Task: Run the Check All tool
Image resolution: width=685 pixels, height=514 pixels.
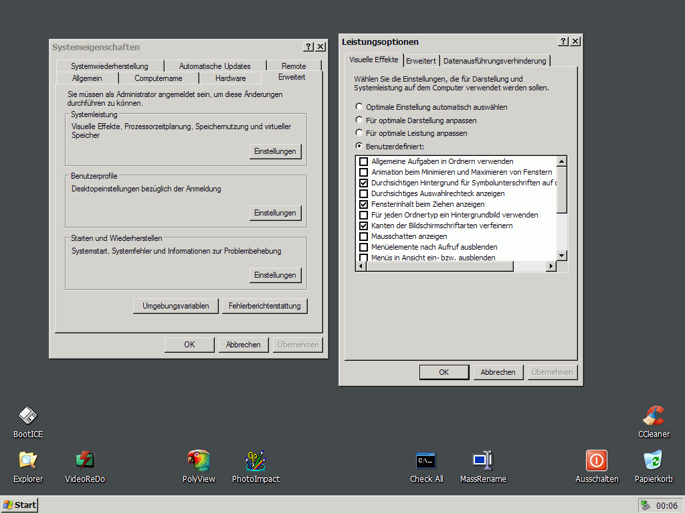Action: click(426, 460)
